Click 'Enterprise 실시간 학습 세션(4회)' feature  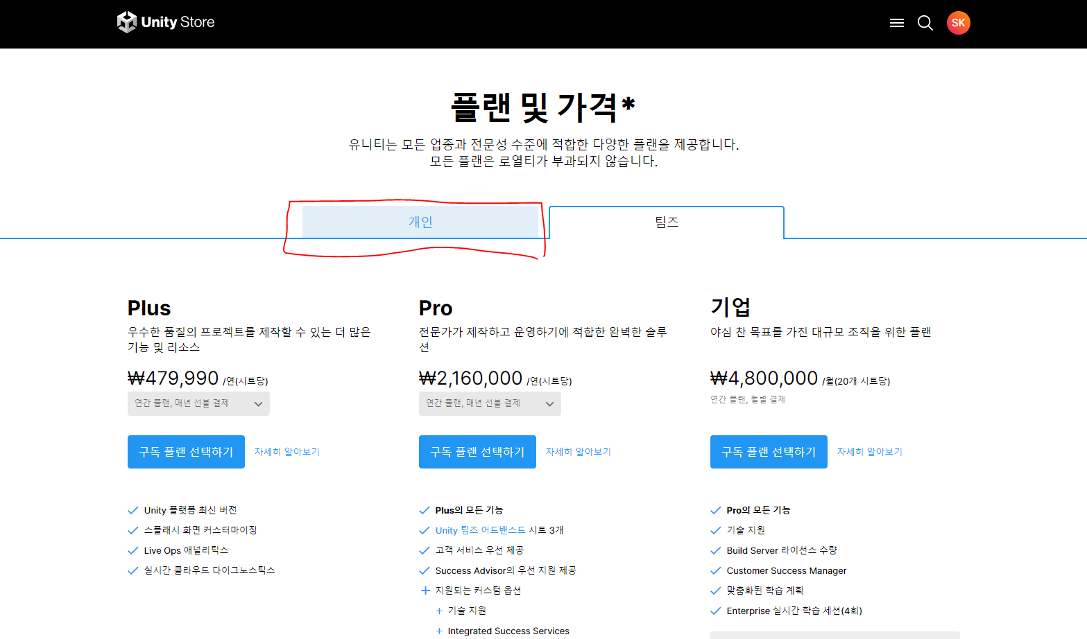[794, 611]
